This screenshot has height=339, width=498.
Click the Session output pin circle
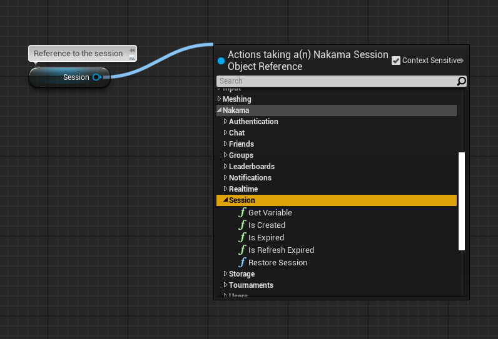tap(96, 77)
